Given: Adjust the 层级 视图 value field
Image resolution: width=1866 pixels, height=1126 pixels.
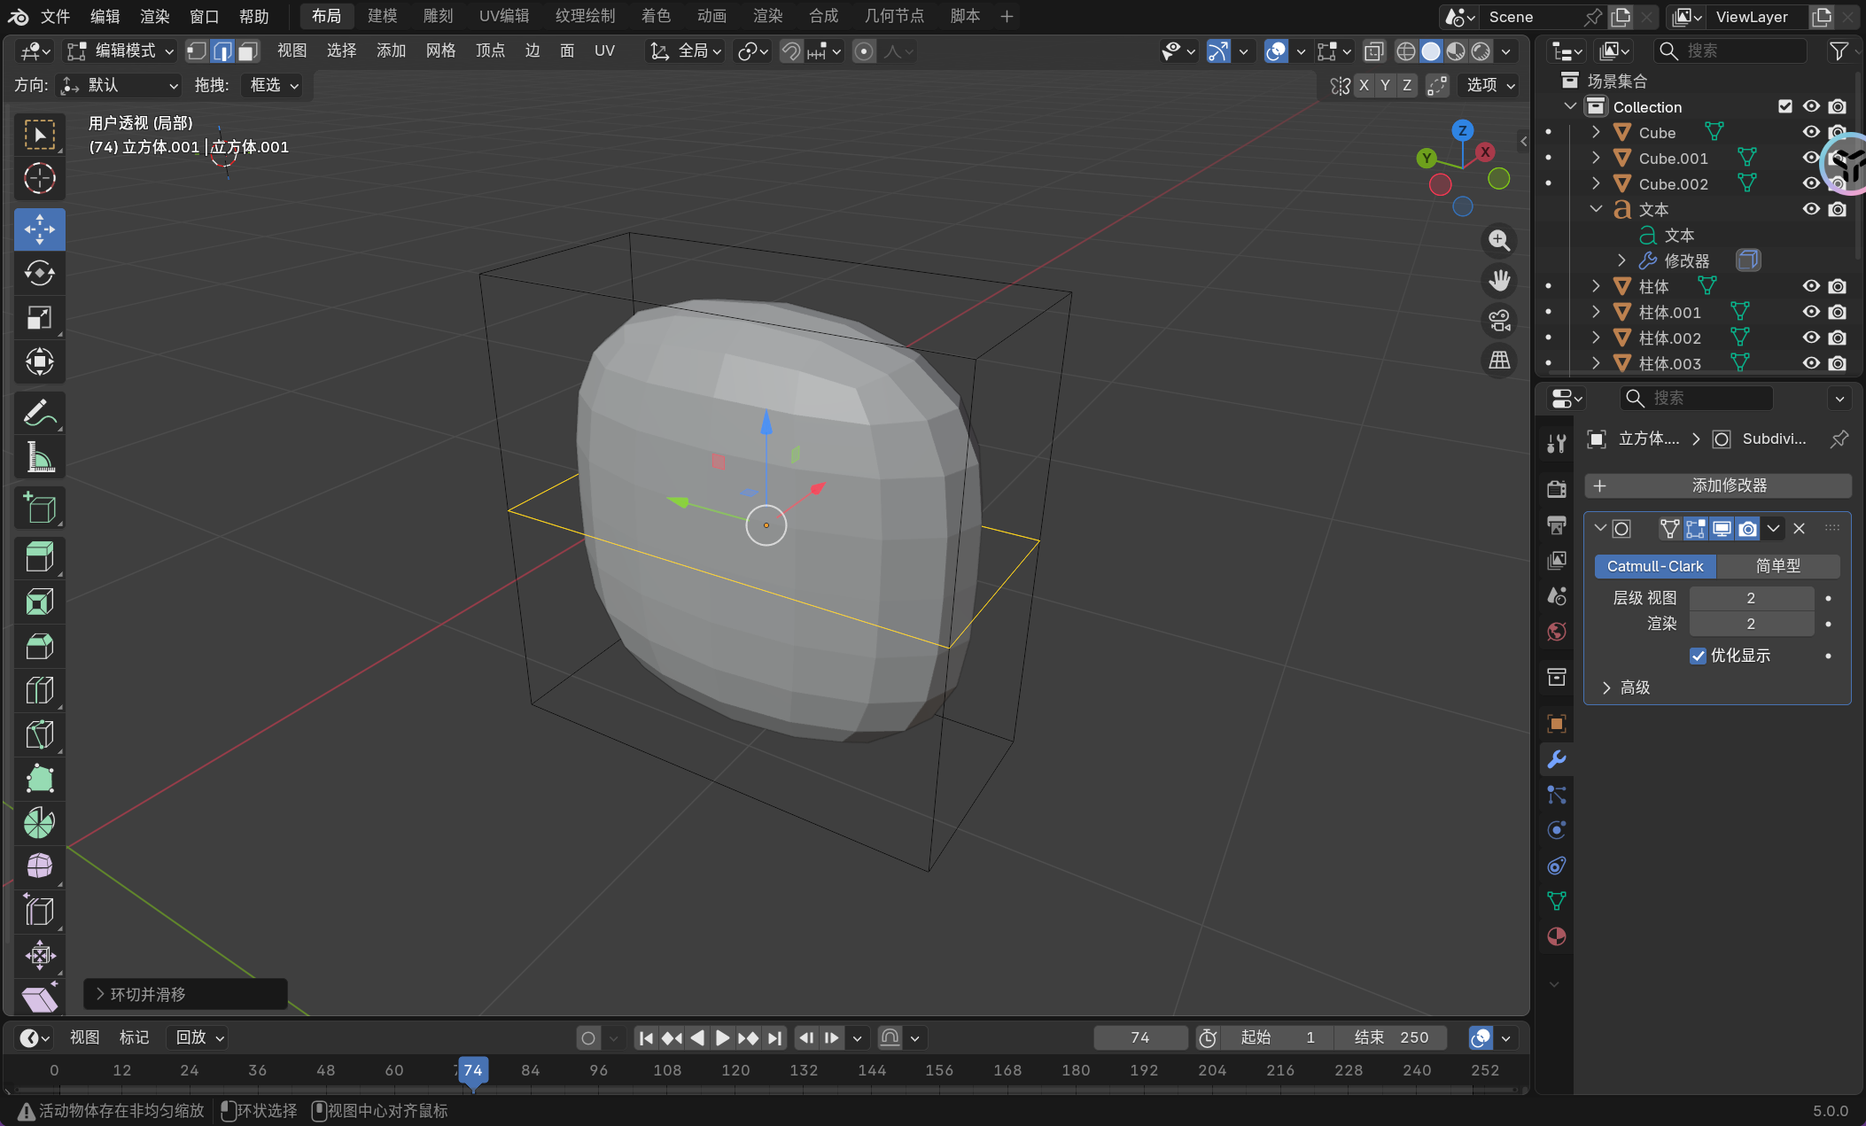Looking at the screenshot, I should (x=1750, y=598).
